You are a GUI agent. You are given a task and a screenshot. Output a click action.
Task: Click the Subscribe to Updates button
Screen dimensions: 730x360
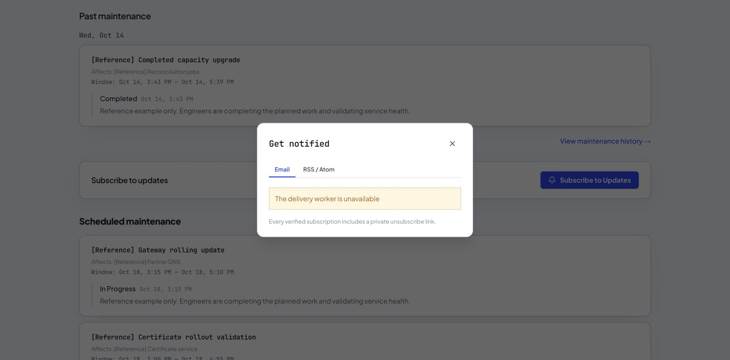click(x=590, y=180)
